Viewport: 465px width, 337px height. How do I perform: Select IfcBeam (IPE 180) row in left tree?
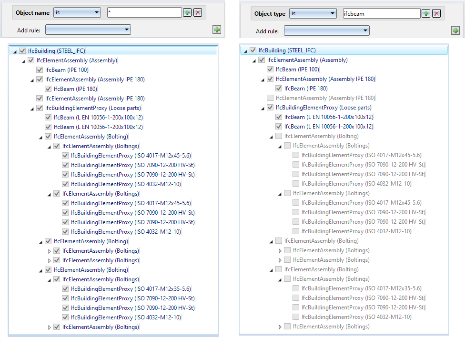coord(75,89)
